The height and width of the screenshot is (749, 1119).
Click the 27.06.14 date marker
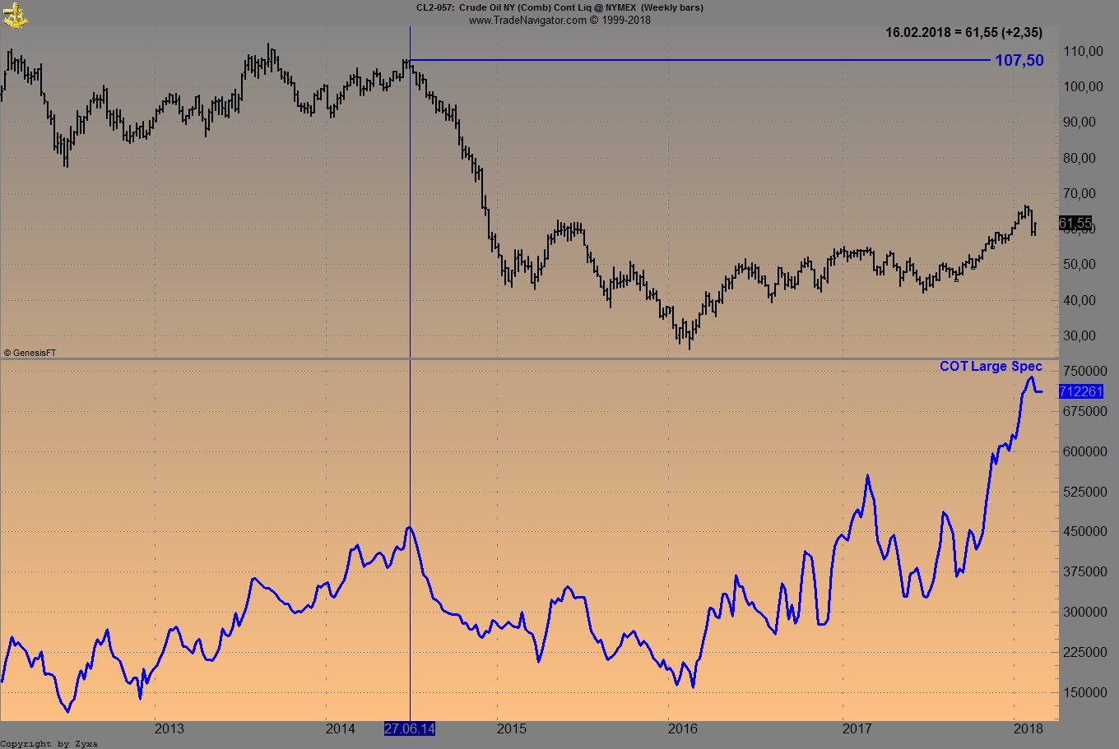tap(409, 728)
